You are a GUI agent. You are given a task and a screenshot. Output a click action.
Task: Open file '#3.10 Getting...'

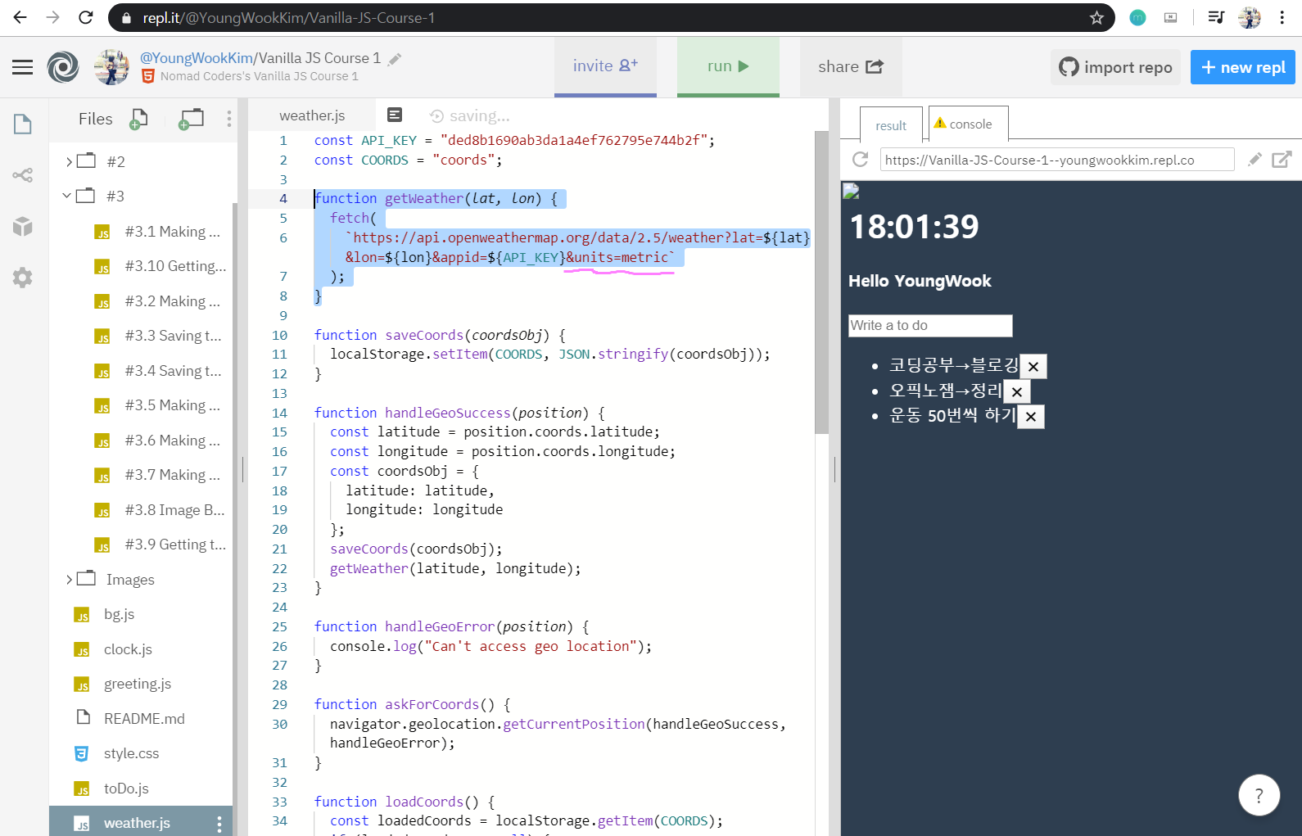[x=160, y=266]
